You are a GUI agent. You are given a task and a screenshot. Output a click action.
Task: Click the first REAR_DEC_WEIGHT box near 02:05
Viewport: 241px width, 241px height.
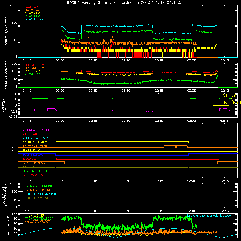(69, 205)
